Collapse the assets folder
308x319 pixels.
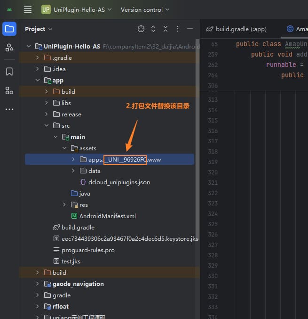[x=64, y=148]
